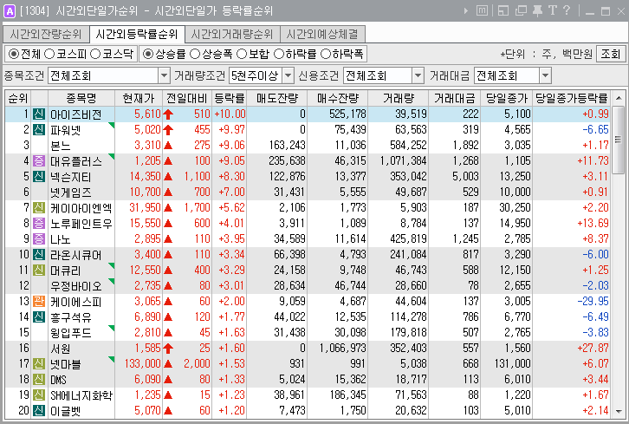Select the 코스닥 radio button
Image resolution: width=629 pixels, height=424 pixels.
pyautogui.click(x=95, y=54)
